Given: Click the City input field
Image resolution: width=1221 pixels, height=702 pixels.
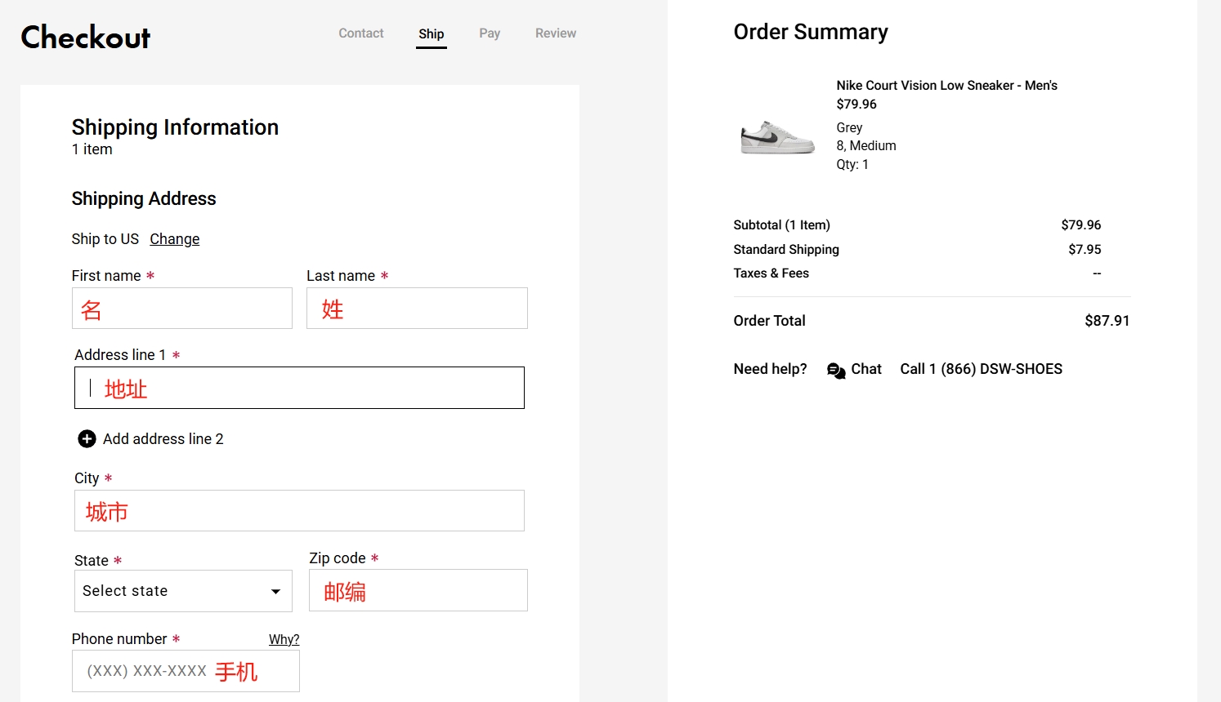Looking at the screenshot, I should click(x=299, y=511).
